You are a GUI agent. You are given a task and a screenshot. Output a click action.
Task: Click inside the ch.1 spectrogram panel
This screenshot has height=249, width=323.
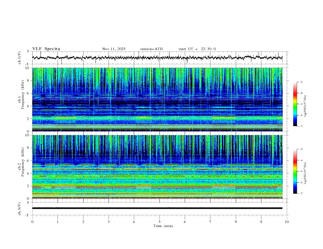click(157, 99)
